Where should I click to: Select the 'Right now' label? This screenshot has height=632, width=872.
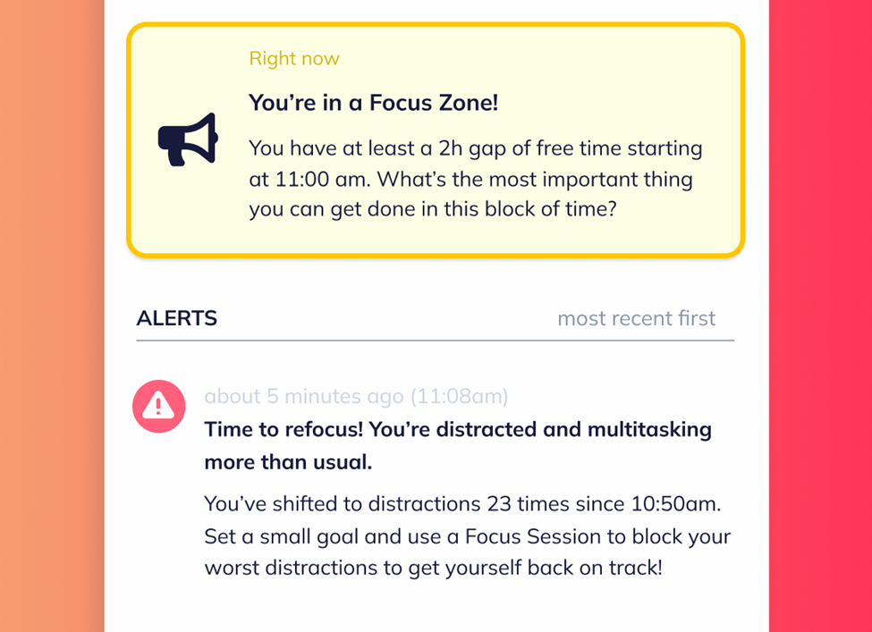click(294, 58)
